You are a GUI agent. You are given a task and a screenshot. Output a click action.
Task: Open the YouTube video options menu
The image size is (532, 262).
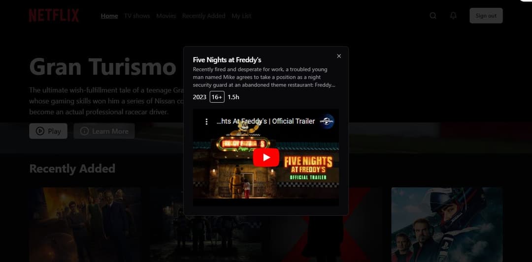tap(206, 121)
